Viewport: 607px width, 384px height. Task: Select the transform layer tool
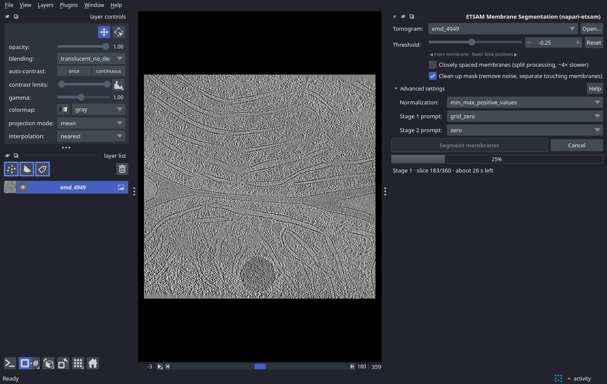[119, 32]
